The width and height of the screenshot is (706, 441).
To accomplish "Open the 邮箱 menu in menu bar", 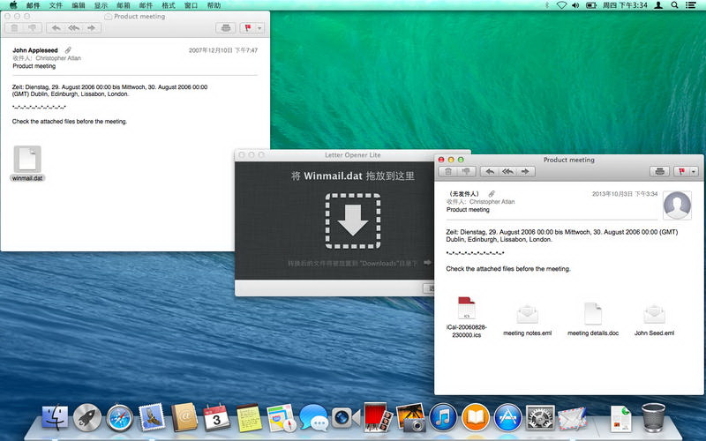I will [124, 5].
